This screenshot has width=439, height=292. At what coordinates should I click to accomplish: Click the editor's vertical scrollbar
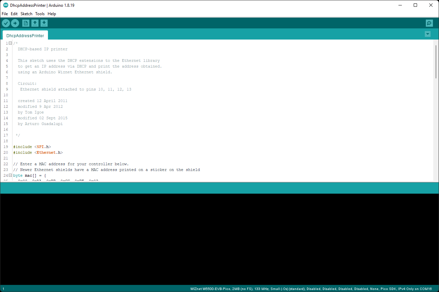coord(436,61)
